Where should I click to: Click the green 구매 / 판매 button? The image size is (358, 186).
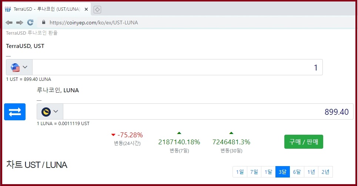tap(304, 142)
